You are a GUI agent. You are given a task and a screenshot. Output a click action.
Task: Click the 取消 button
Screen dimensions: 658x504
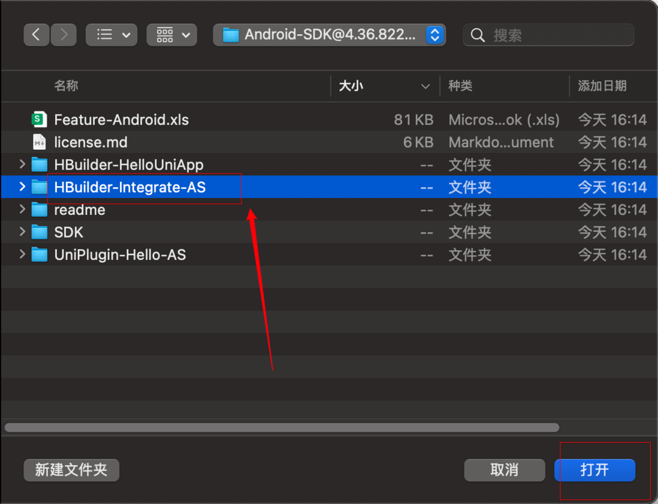(x=505, y=470)
